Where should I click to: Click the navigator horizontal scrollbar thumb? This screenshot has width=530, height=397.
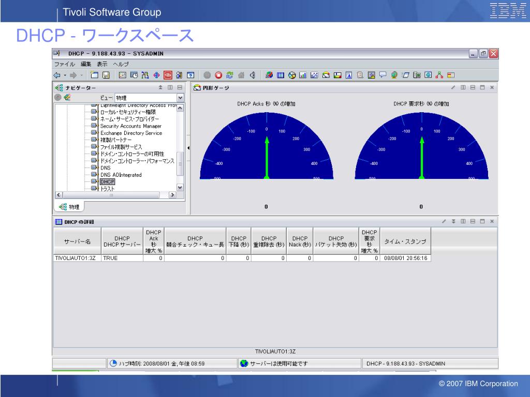tap(111, 195)
